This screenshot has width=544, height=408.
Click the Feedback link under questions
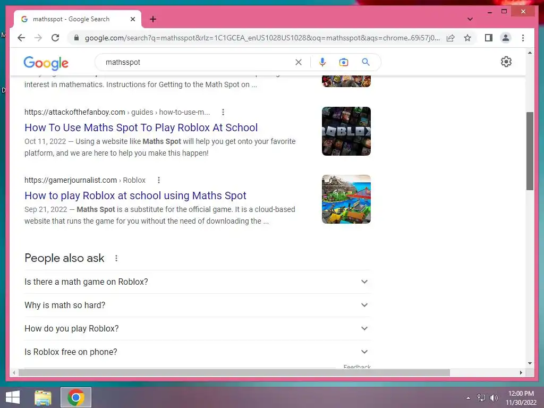pos(357,367)
